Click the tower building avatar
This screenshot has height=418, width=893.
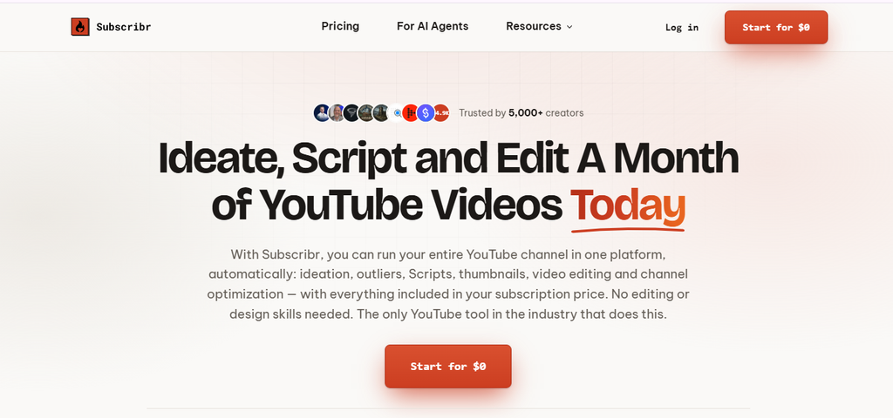pyautogui.click(x=381, y=112)
